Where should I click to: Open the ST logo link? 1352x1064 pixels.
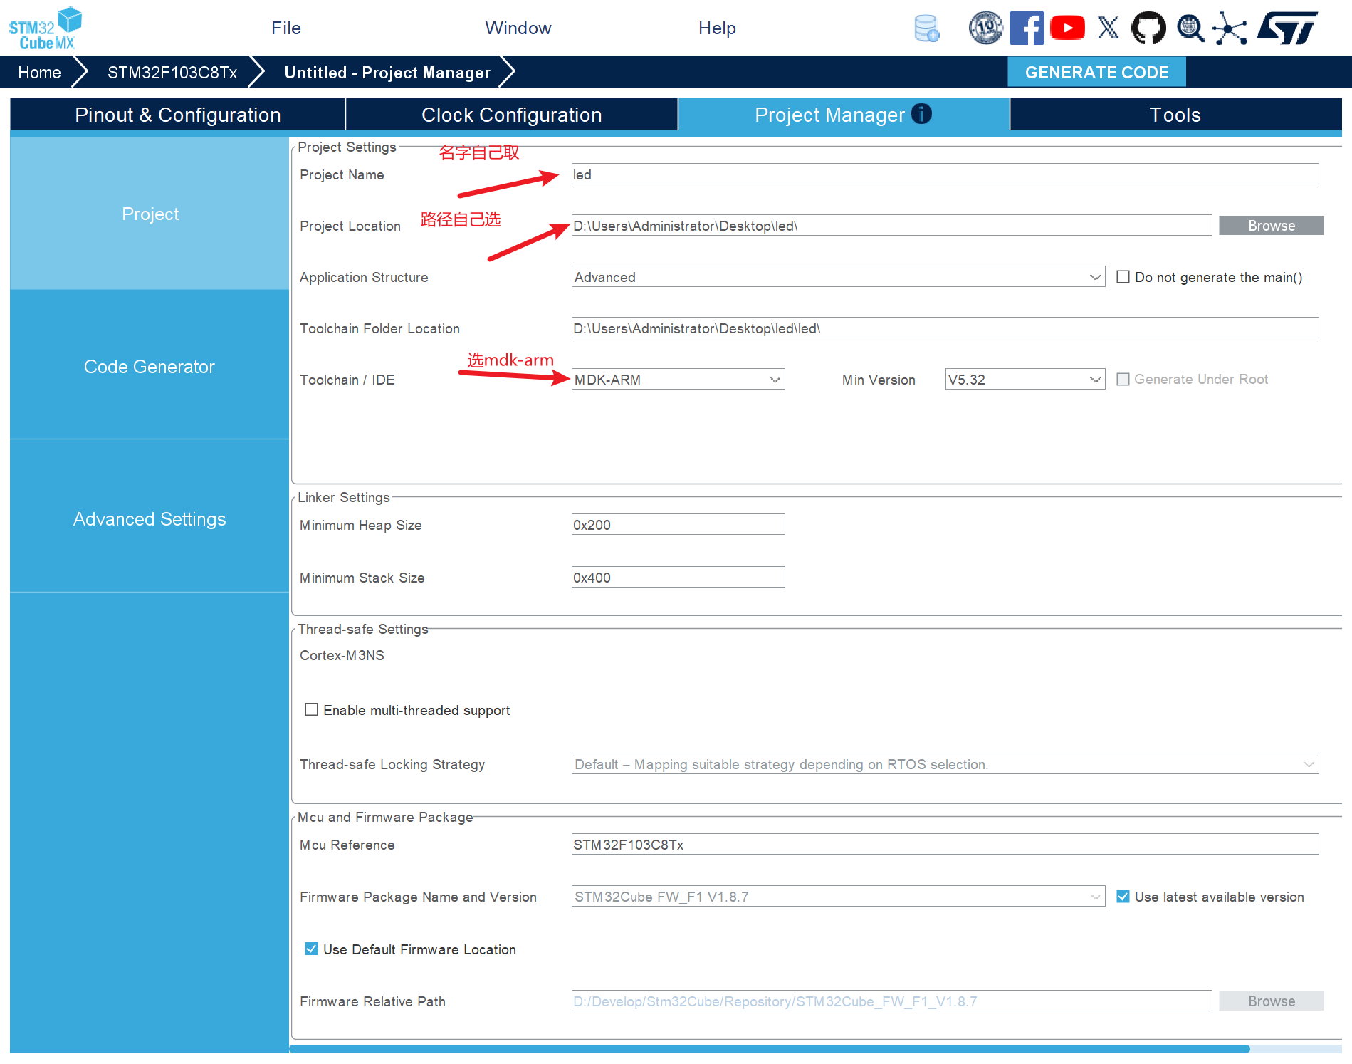click(1288, 28)
